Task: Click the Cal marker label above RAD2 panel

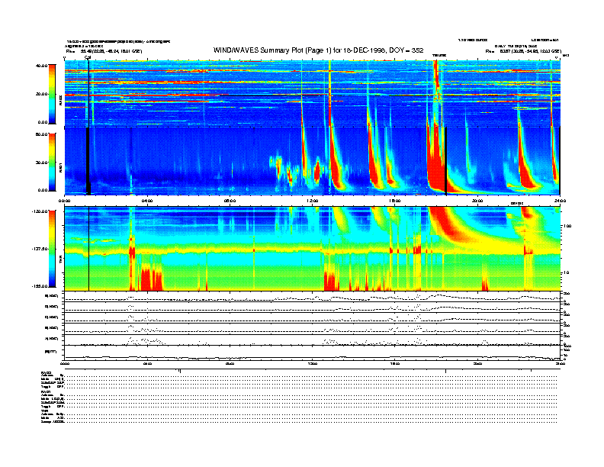Action: coord(88,58)
